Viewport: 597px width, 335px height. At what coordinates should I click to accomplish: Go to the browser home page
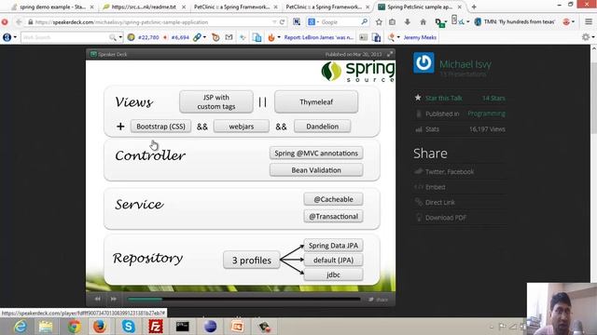pos(423,22)
